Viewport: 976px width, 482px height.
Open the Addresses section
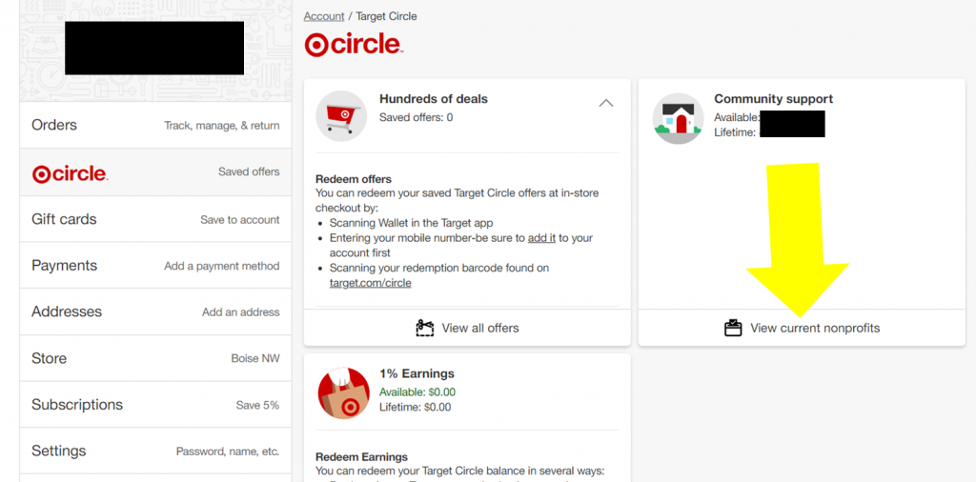[x=155, y=311]
